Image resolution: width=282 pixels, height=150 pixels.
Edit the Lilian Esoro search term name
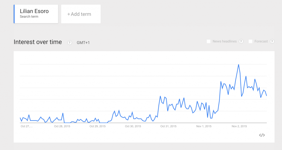click(34, 11)
